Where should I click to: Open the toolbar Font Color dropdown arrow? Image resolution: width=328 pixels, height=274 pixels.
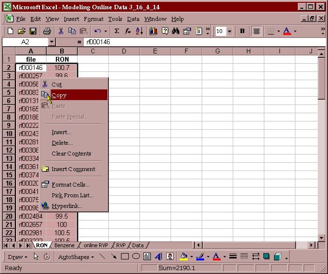click(x=295, y=32)
